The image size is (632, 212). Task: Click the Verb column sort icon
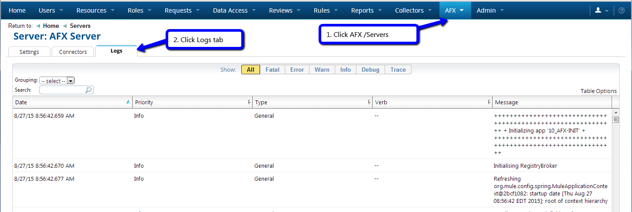pos(489,102)
